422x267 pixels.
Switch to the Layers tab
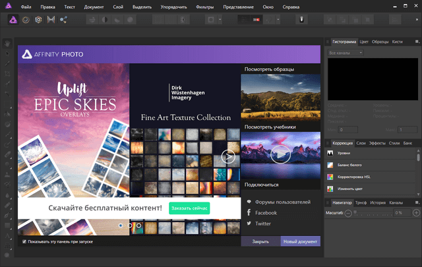(361, 142)
